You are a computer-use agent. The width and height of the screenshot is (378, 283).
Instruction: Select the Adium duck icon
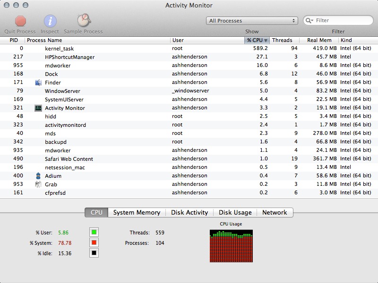click(x=38, y=176)
